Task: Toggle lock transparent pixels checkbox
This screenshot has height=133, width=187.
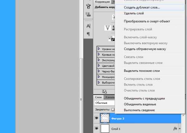Action: click(113, 109)
